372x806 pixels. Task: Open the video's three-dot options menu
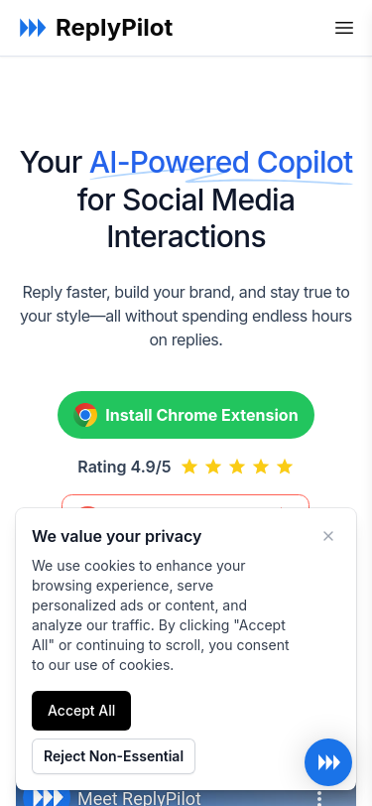pyautogui.click(x=319, y=798)
